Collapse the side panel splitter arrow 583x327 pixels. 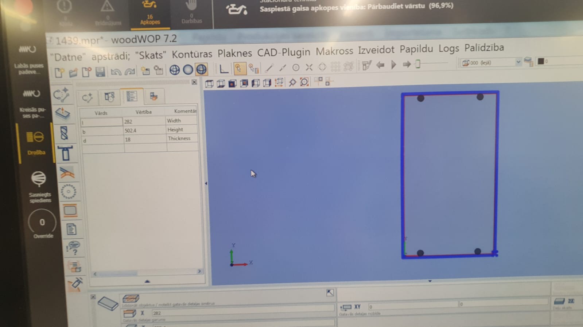[x=206, y=183]
